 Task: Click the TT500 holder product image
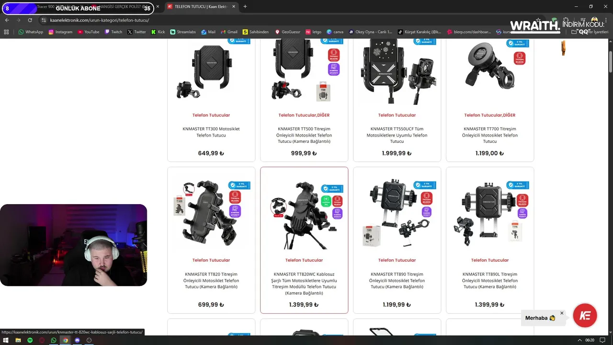tap(304, 72)
